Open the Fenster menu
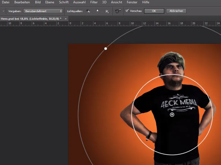The height and width of the screenshot is (165, 221). point(132,2)
